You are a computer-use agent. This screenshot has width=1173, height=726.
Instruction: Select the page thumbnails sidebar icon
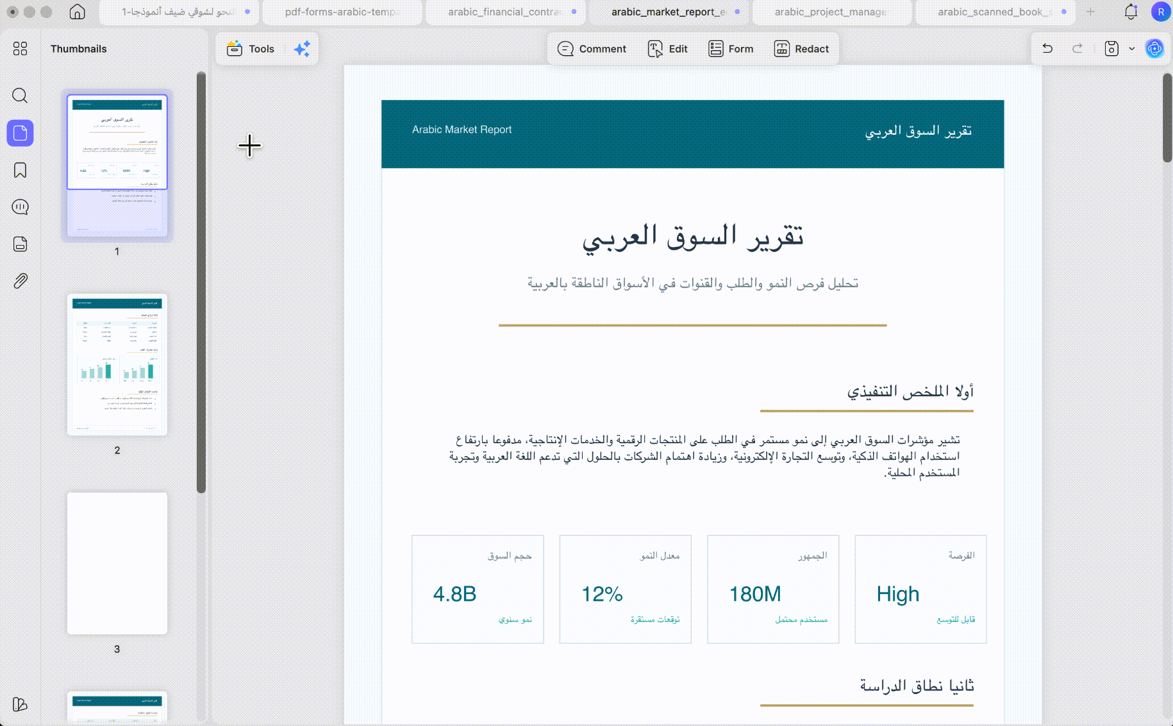pos(20,133)
